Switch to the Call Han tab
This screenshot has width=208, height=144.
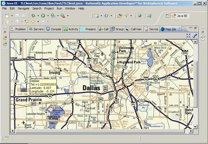pos(134,29)
